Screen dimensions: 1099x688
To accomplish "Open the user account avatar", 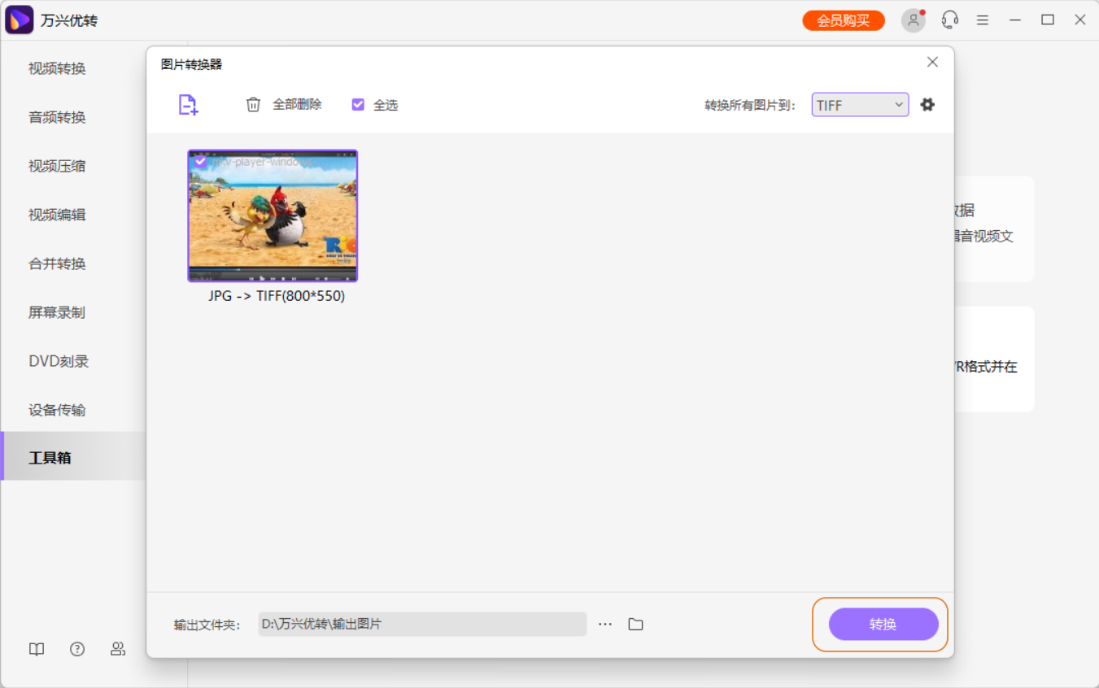I will [x=913, y=19].
